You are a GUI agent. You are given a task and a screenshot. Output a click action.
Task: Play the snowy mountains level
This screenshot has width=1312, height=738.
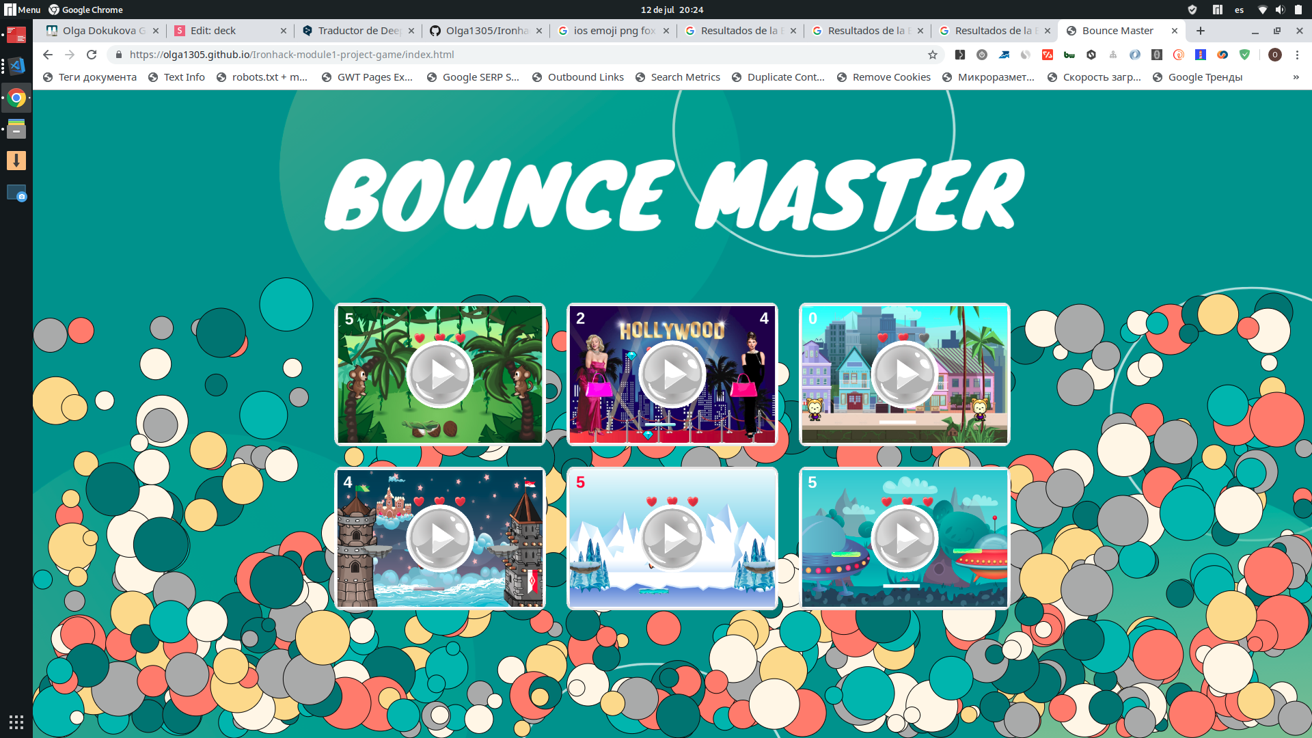point(672,538)
